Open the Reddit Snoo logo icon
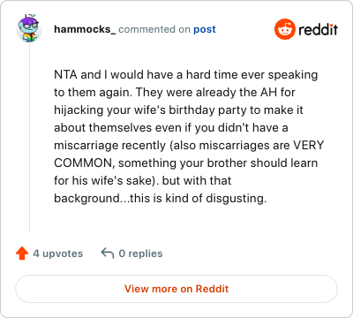Image resolution: width=353 pixels, height=318 pixels. (x=285, y=29)
